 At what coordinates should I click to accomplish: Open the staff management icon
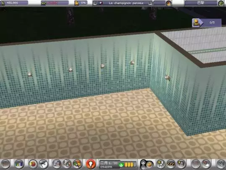67,164
